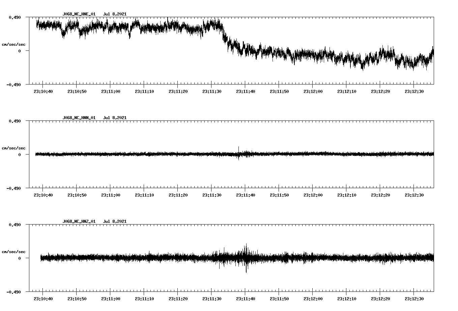Click 23:11:40 time label under HNN plot

click(246, 195)
